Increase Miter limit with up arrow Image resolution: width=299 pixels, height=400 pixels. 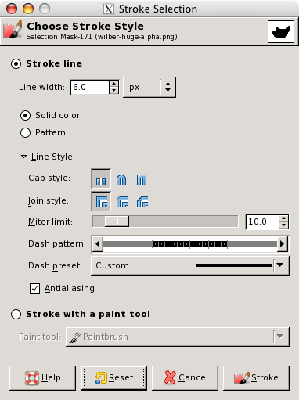(283, 218)
